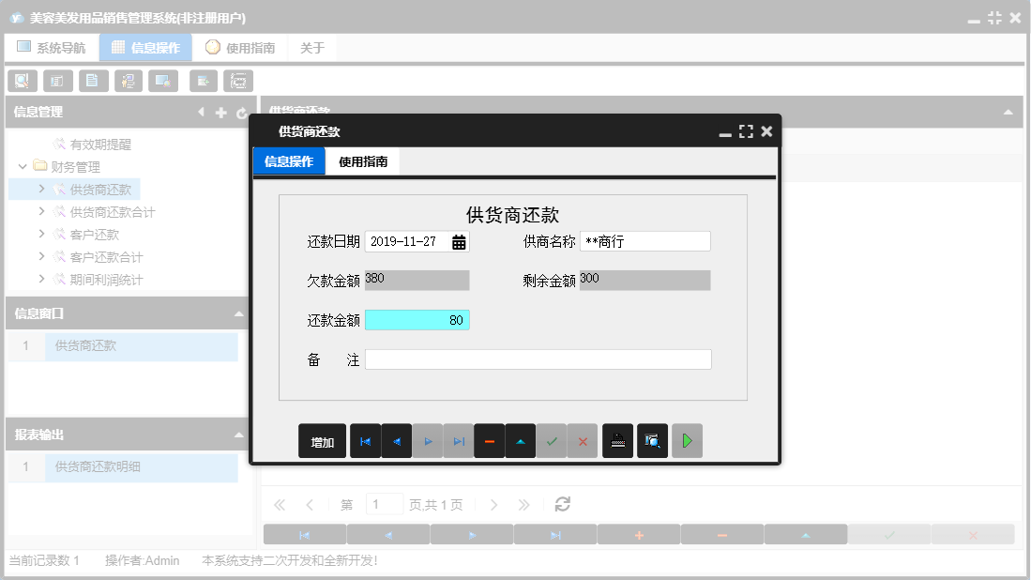Click the 增加 button
The height and width of the screenshot is (580, 1031).
(322, 440)
